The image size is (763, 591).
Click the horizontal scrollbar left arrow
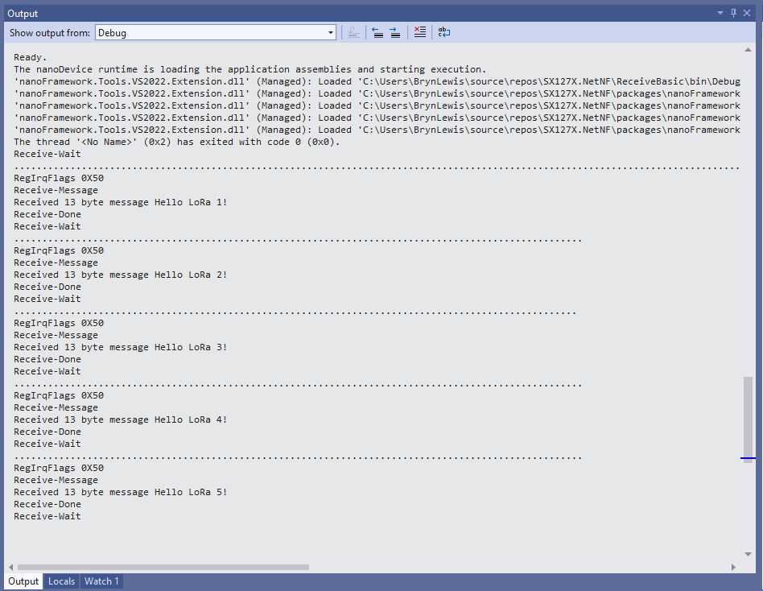coord(10,567)
